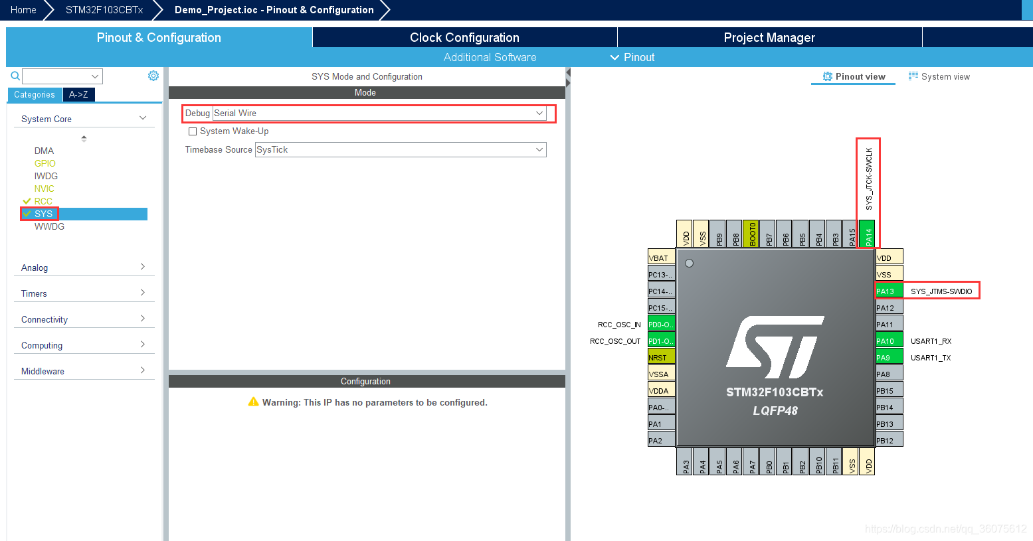Switch to the Clock Configuration tab
This screenshot has width=1033, height=541.
click(464, 37)
